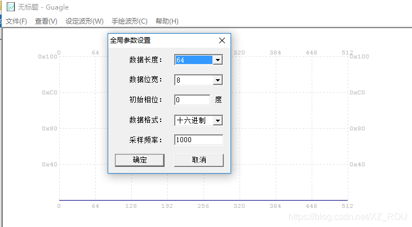Click the left 0x80 axis label
Screen dimensions: 412x227
coord(50,129)
